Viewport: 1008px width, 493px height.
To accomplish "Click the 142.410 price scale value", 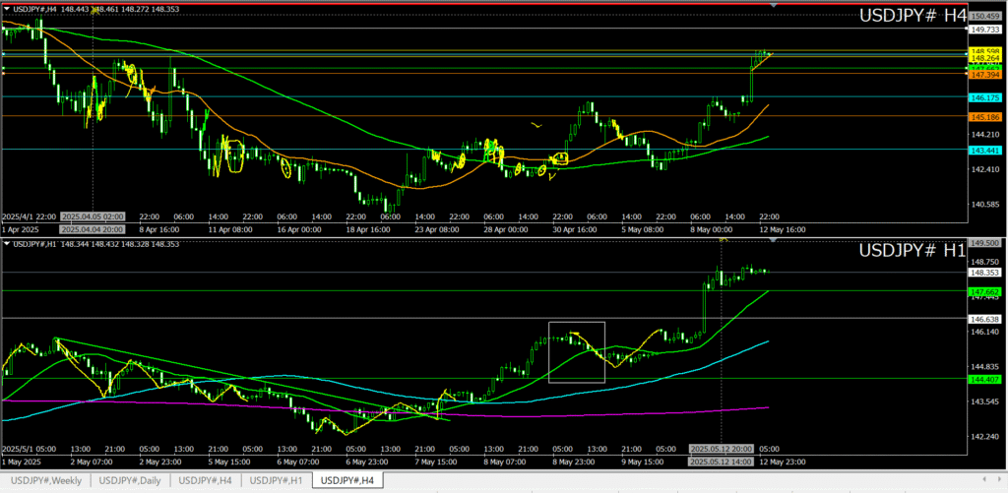I will 985,169.
